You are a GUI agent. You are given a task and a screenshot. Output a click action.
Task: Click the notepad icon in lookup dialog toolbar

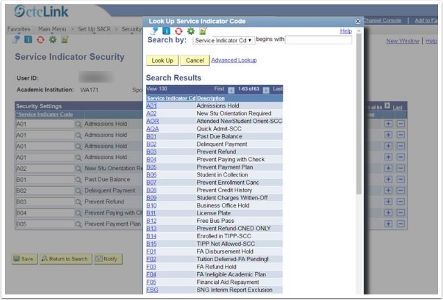click(x=203, y=31)
